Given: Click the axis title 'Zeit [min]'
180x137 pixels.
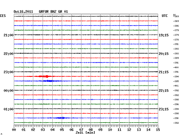Looking at the screenshot, I should click(85, 133).
